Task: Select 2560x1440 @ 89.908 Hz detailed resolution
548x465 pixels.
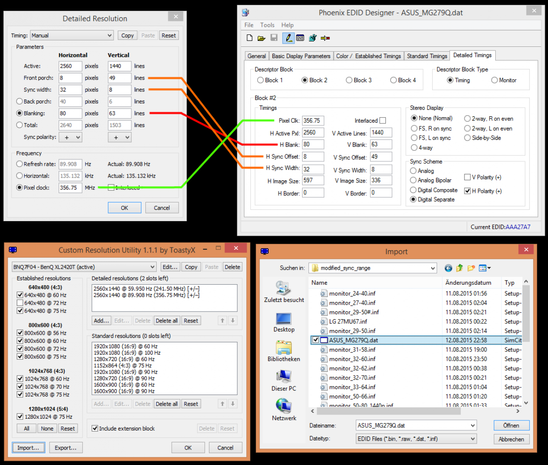Action: pos(147,295)
